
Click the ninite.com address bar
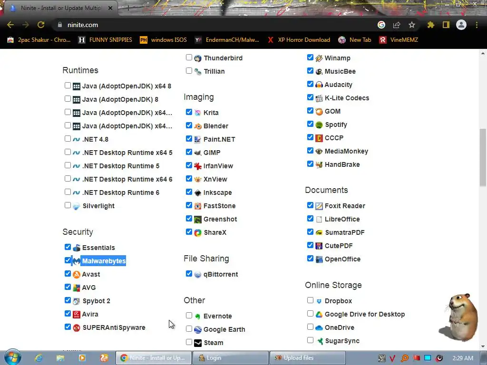click(x=214, y=25)
